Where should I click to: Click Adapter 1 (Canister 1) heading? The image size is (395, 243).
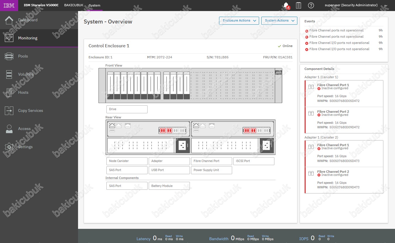click(x=321, y=77)
